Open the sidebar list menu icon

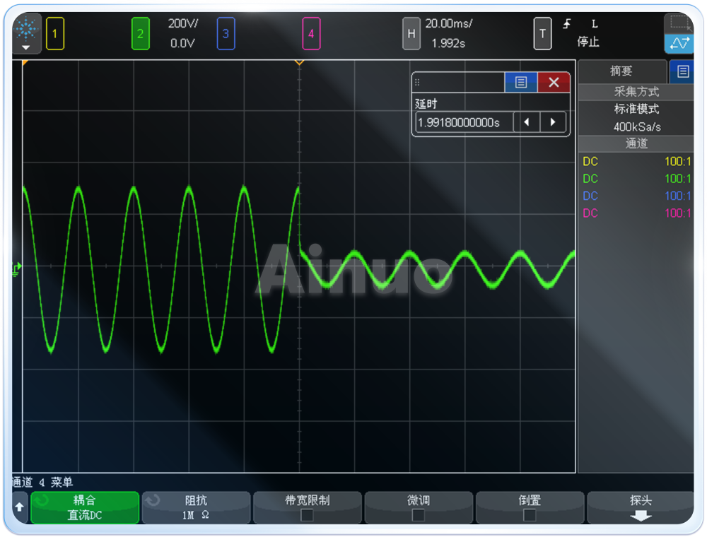coord(683,71)
